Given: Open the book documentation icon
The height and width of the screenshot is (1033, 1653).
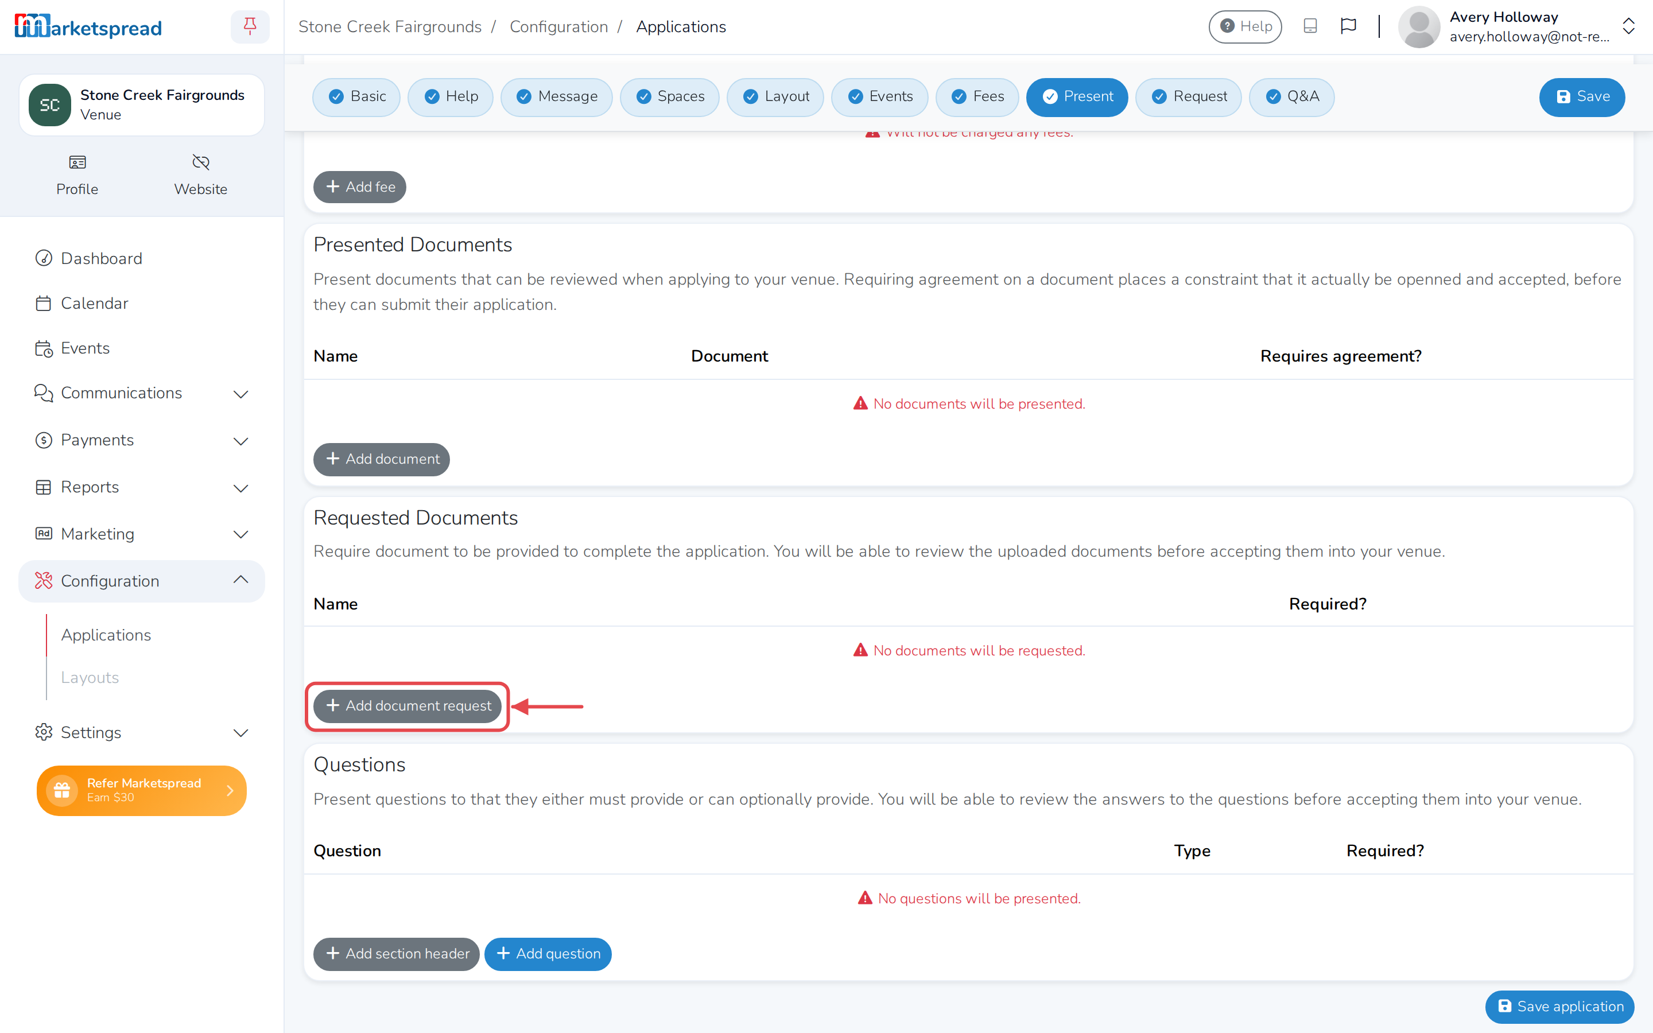Looking at the screenshot, I should point(1310,26).
